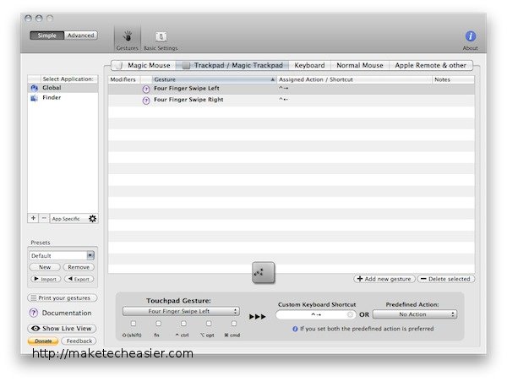The height and width of the screenshot is (382, 507).
Task: Import a preset file
Action: click(46, 279)
